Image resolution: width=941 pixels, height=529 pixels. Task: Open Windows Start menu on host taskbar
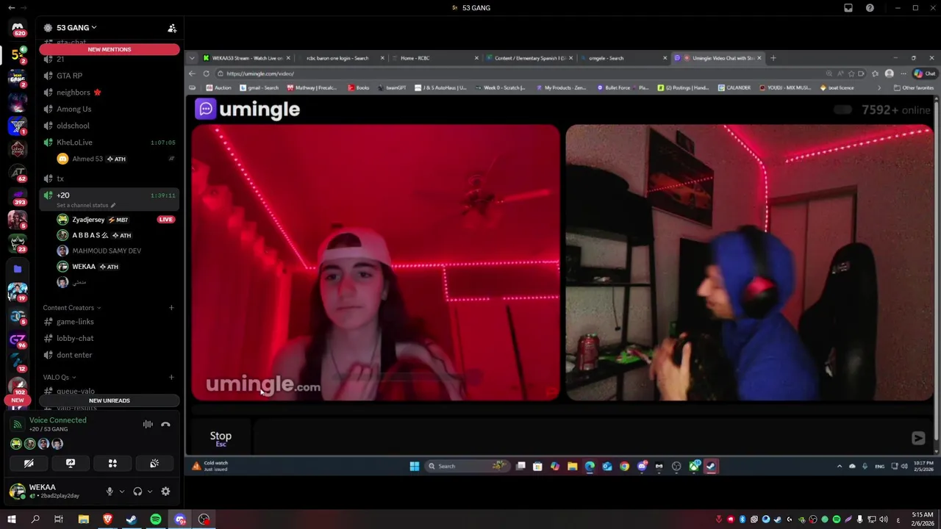(414, 466)
